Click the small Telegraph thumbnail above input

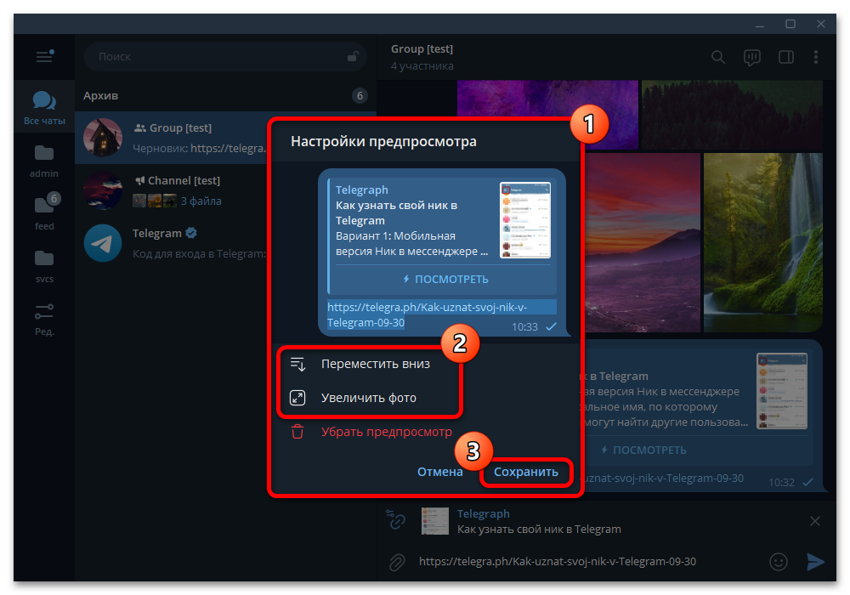point(435,521)
